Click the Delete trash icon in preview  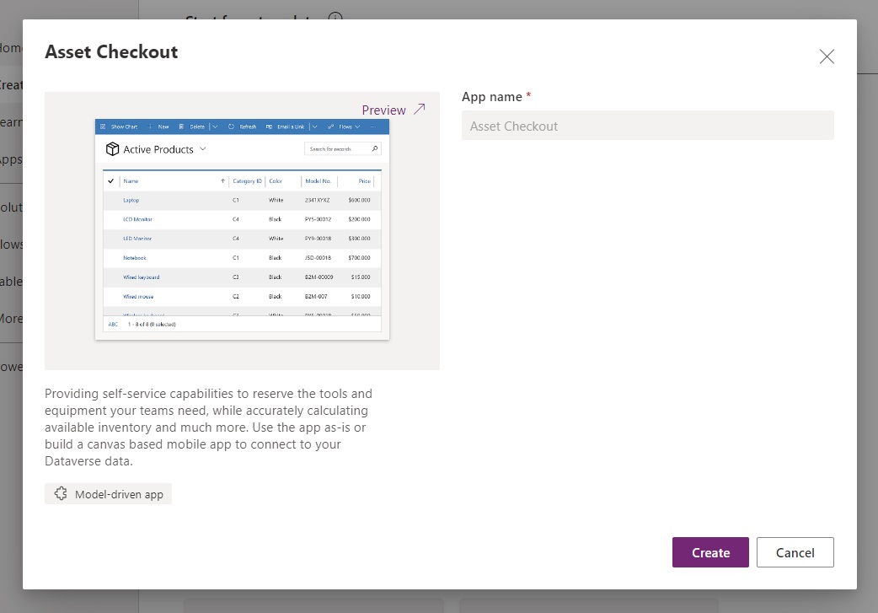coord(181,126)
